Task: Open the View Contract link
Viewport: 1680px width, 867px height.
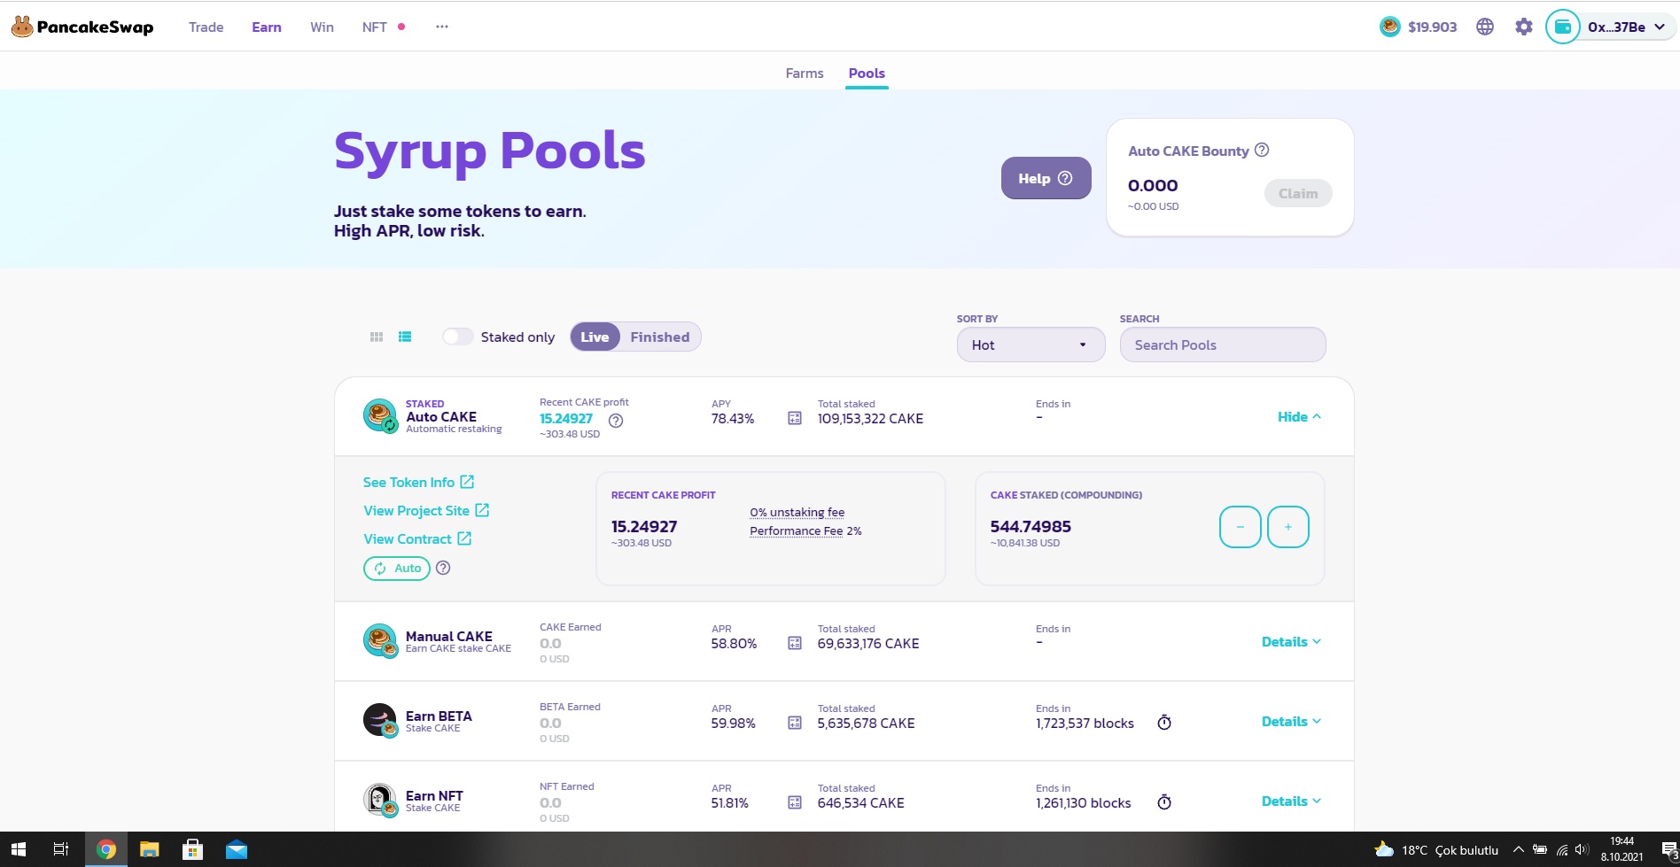Action: pos(417,538)
